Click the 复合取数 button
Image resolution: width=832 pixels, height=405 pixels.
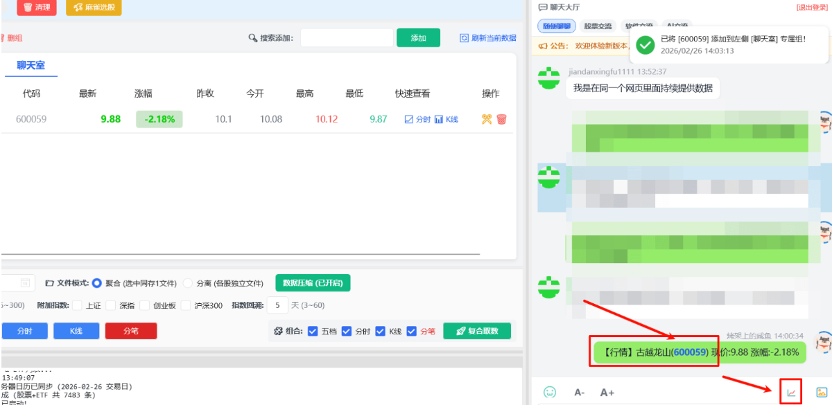click(477, 331)
